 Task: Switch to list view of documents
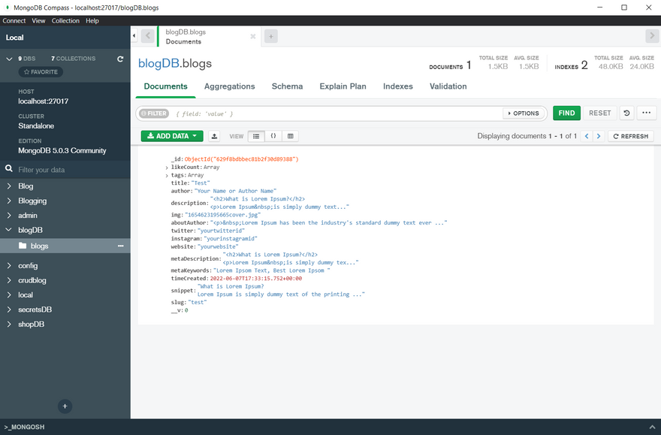[x=256, y=136]
